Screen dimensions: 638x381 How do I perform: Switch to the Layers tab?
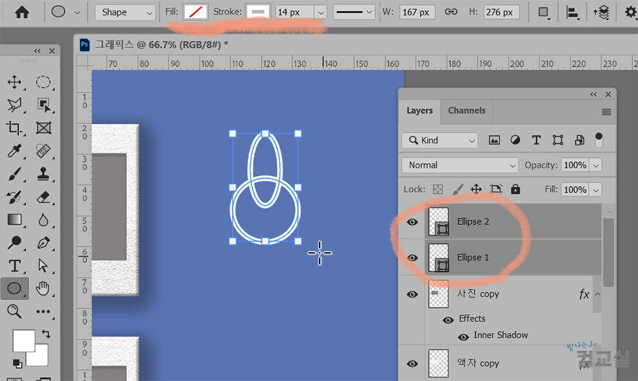[420, 110]
